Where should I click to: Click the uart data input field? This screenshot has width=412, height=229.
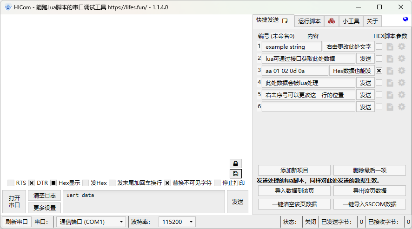pyautogui.click(x=144, y=202)
